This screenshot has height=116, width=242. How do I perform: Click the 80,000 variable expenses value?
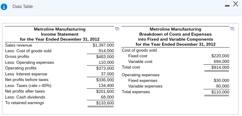(x=223, y=86)
